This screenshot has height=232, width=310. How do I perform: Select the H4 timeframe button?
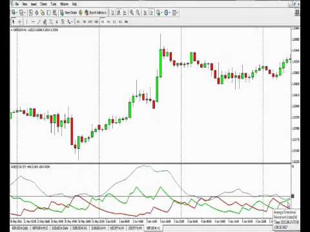coord(108,22)
